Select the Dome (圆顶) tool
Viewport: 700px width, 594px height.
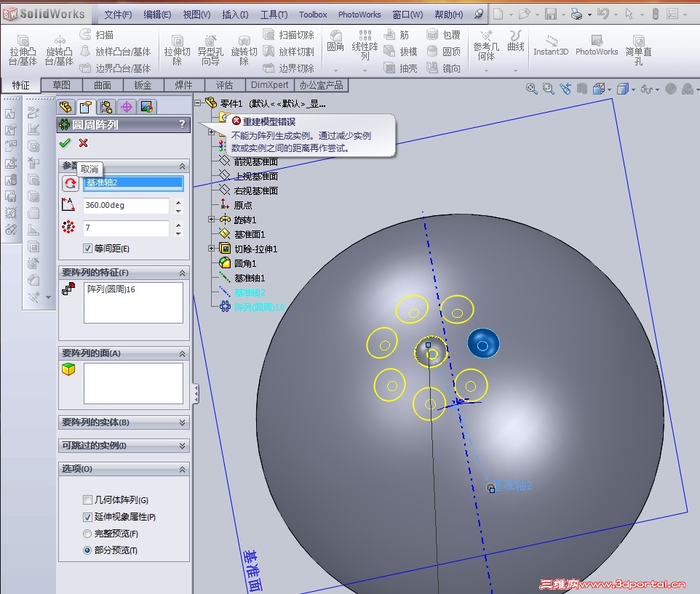pos(443,52)
